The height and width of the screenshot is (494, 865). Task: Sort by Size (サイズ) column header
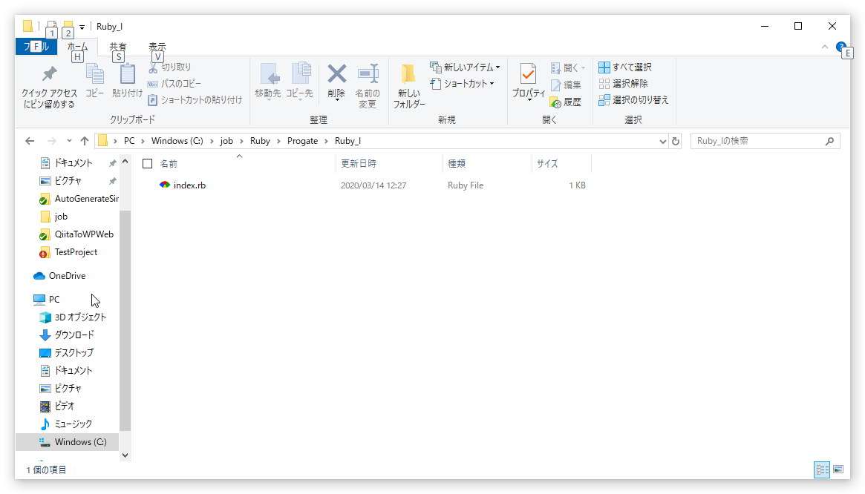click(x=547, y=164)
